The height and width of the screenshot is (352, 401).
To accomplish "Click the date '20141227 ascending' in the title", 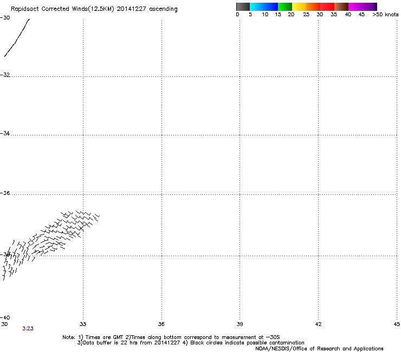I will click(x=147, y=9).
